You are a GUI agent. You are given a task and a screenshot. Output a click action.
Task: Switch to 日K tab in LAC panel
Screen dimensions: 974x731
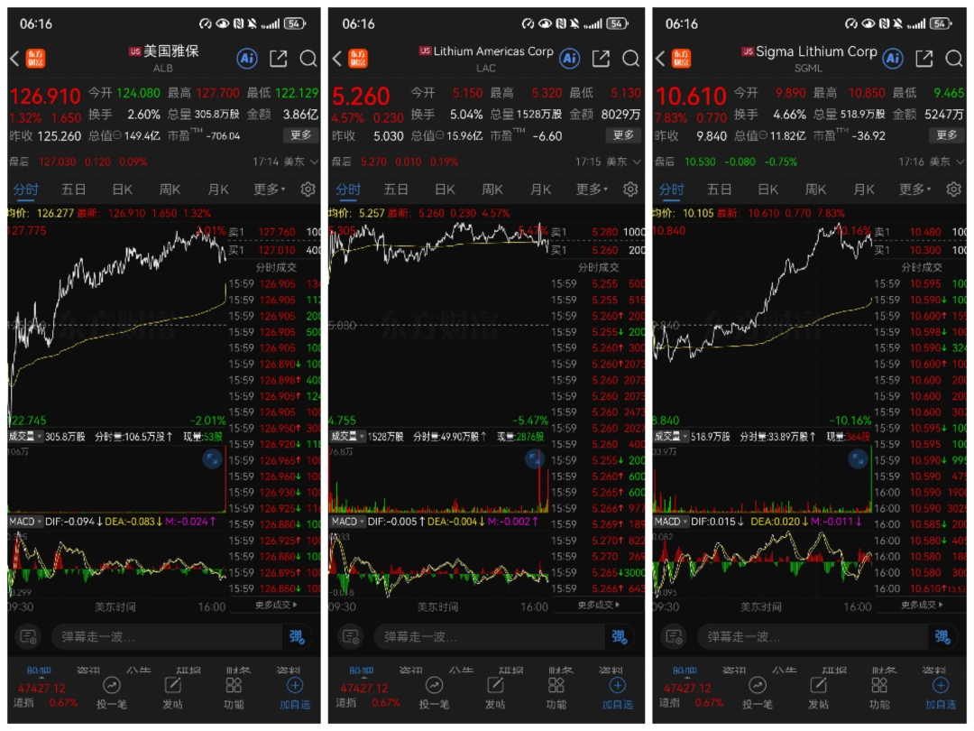coord(444,189)
